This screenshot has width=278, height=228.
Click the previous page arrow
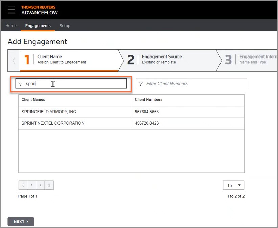[31, 185]
